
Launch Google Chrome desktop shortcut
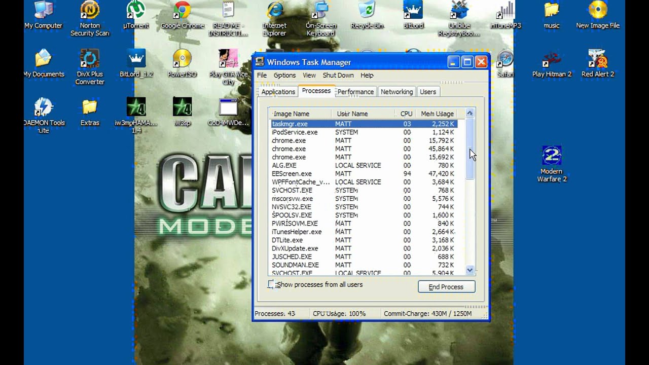point(182,15)
